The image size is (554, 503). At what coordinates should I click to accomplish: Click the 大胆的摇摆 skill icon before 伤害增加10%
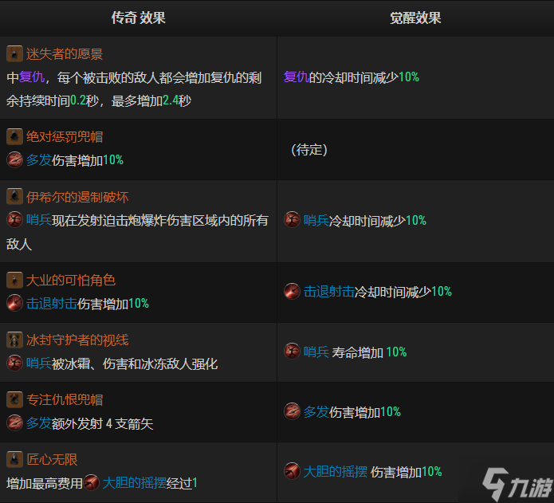(x=293, y=471)
